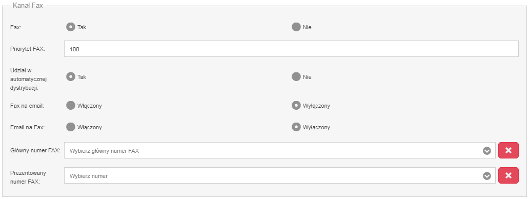The width and height of the screenshot is (529, 199).
Task: Enable Fax na email with Włączony
Action: (x=71, y=106)
